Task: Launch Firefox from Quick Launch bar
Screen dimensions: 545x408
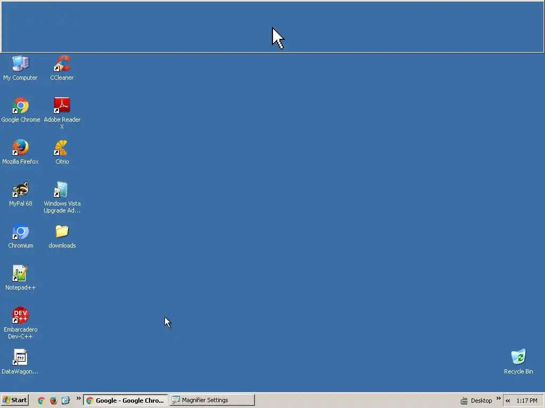Action: [x=53, y=401]
